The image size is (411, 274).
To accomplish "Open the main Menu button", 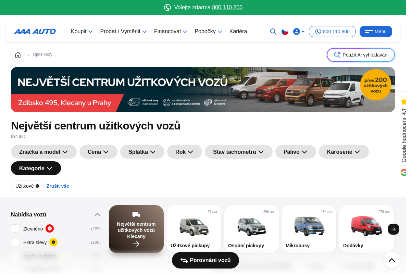I will pyautogui.click(x=376, y=32).
